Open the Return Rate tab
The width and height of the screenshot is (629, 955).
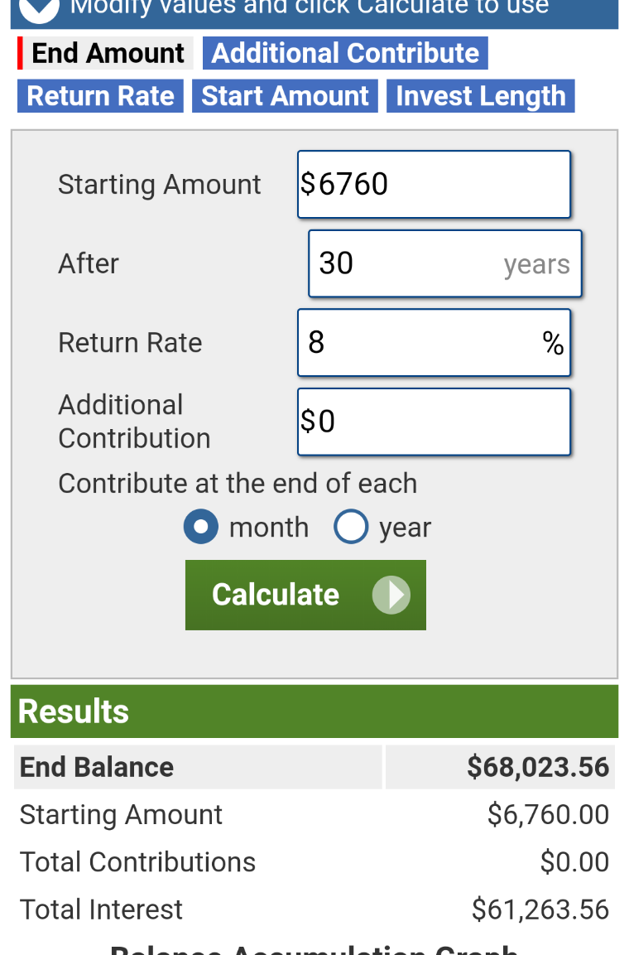(x=100, y=95)
